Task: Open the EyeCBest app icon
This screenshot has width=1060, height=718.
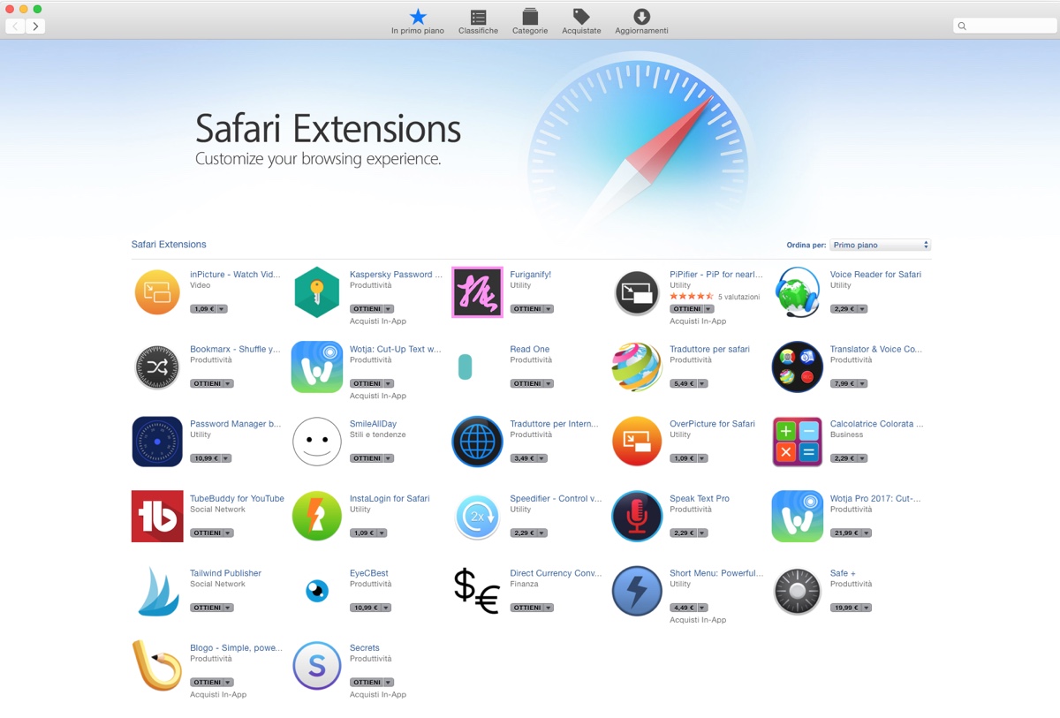Action: coord(316,591)
